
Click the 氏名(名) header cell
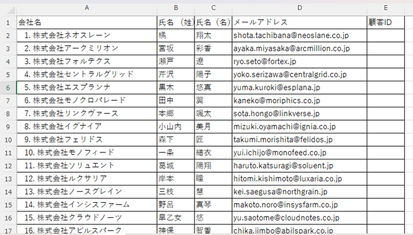click(213, 22)
